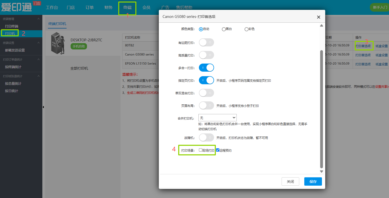The image size is (389, 198).
Task: Enable the 高质量打印 switch
Action: (206, 55)
